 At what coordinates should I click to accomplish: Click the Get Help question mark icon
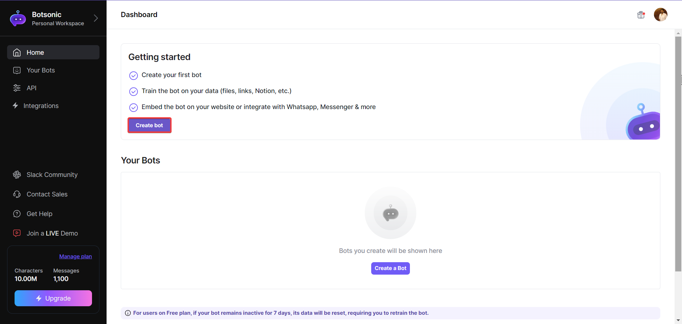pos(17,214)
